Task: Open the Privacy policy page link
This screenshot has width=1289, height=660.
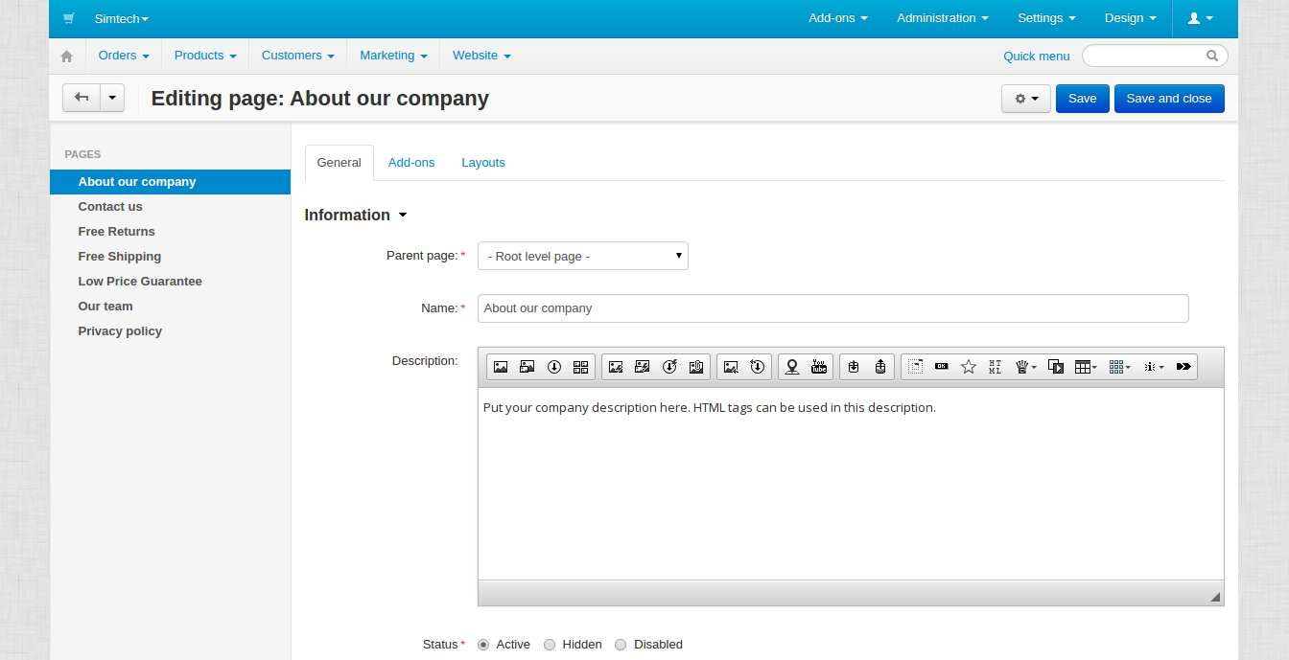Action: tap(120, 331)
